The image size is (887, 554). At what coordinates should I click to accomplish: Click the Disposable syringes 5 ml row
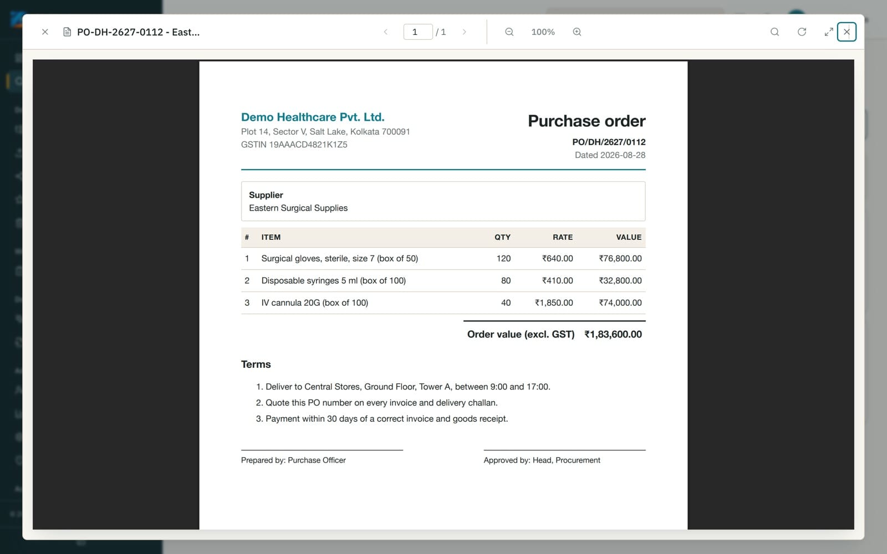click(443, 281)
